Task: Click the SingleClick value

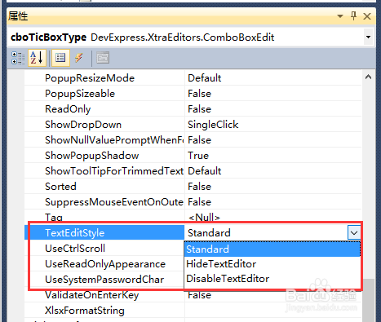Action: coord(273,125)
